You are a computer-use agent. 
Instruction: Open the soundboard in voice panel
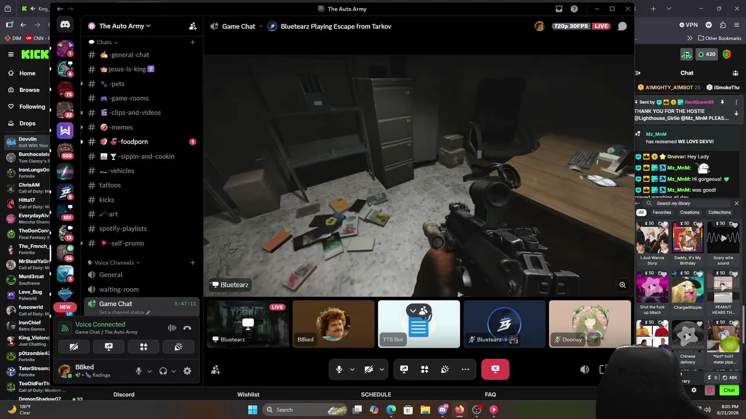178,347
